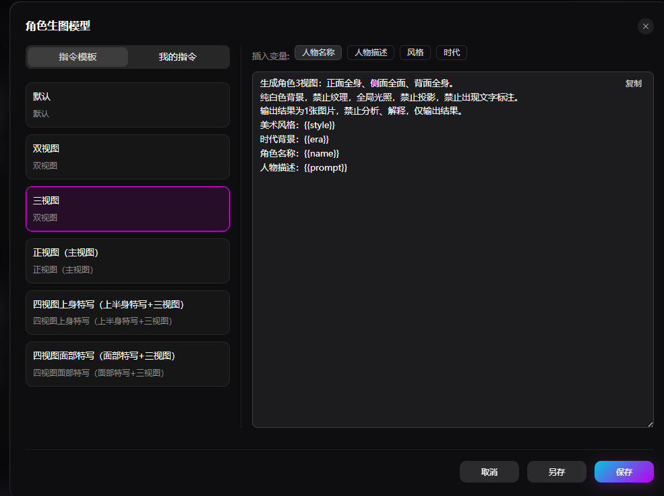This screenshot has width=664, height=496.
Task: Click the line starting 纯白色背景
Action: pos(390,97)
